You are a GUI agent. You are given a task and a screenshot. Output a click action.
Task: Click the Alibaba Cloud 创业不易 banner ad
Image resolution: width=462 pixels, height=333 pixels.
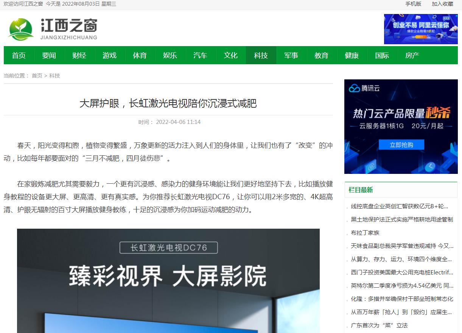421,29
